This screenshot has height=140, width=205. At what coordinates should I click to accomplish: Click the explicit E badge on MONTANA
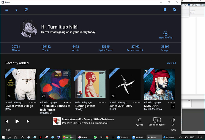(x=173, y=107)
